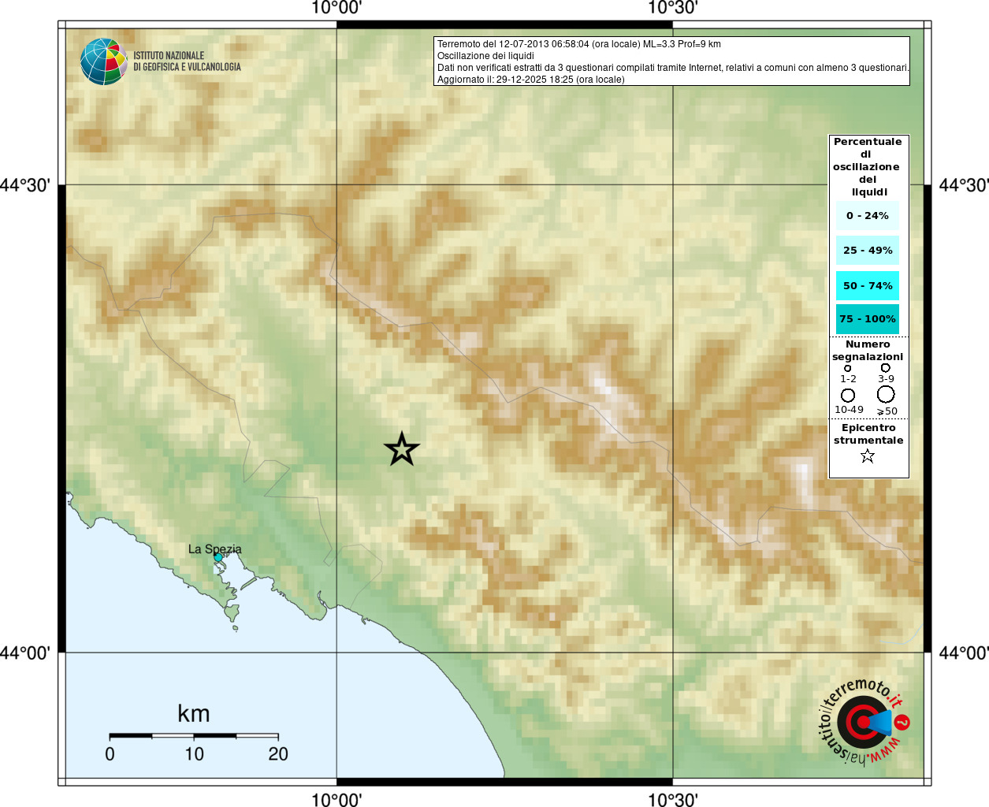Click the Terremoto del 12-07-2013 line
Image resolution: width=989 pixels, height=807 pixels.
coord(579,44)
